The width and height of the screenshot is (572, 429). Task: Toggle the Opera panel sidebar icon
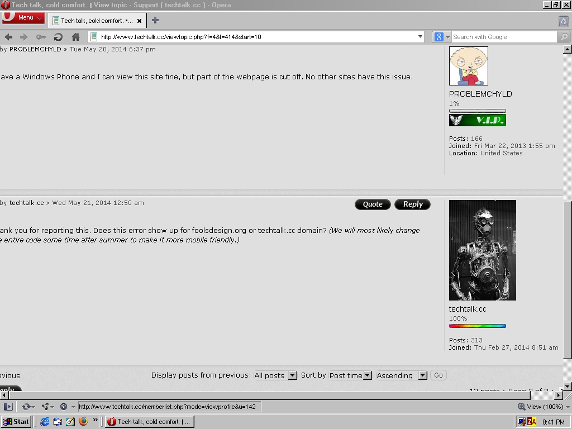[8, 407]
